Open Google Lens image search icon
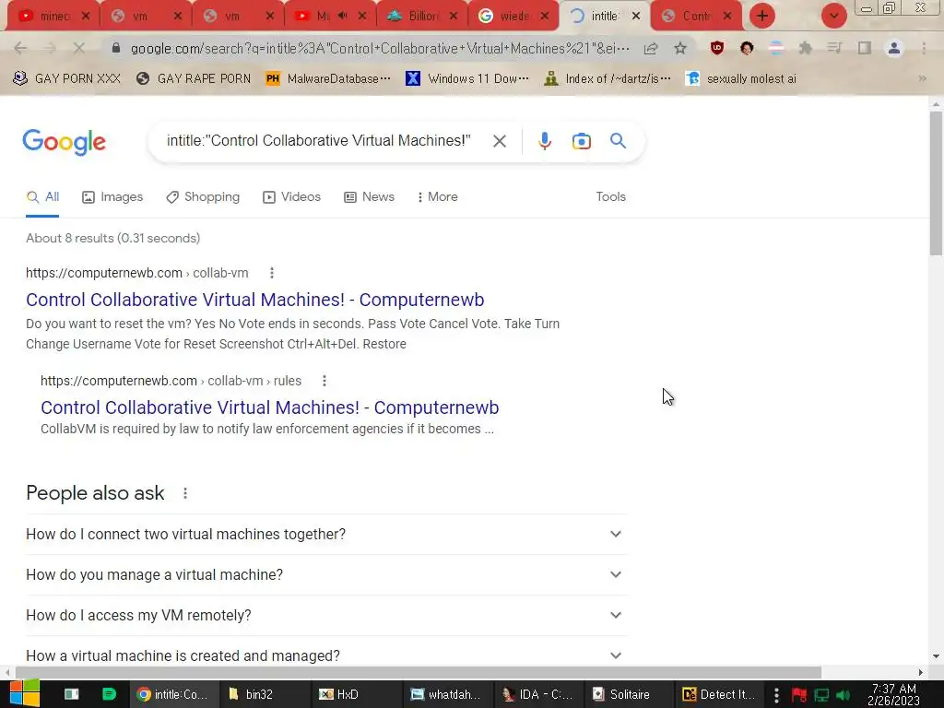 point(581,141)
